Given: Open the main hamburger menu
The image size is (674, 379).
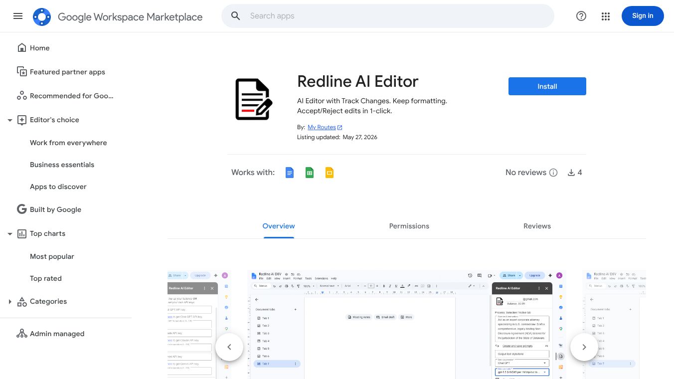Looking at the screenshot, I should click(18, 16).
